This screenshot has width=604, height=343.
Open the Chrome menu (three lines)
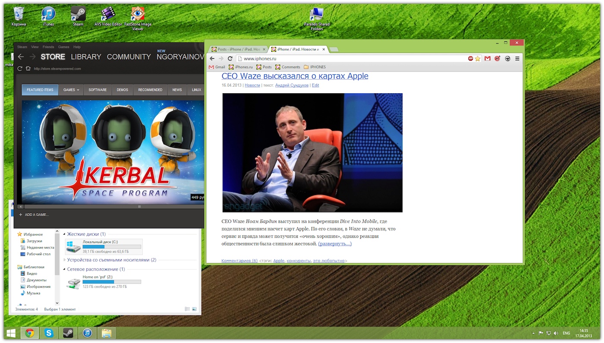517,59
